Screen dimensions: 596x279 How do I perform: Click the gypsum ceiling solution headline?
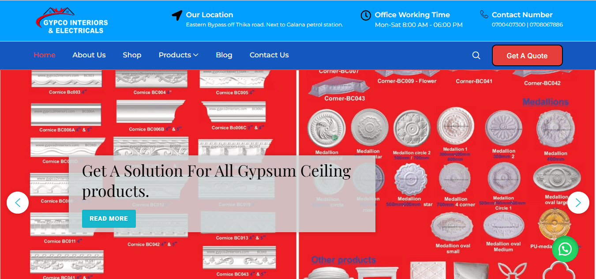pos(216,181)
